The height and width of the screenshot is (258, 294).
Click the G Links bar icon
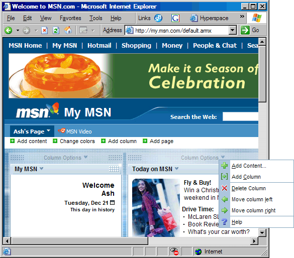tap(175, 18)
